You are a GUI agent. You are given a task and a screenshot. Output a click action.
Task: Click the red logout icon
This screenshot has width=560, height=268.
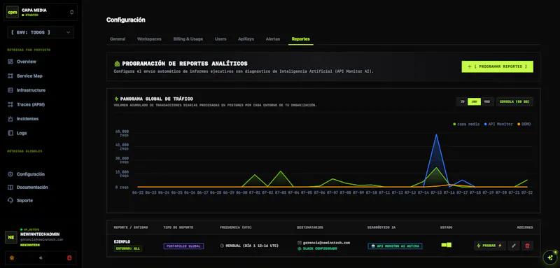tap(69, 258)
